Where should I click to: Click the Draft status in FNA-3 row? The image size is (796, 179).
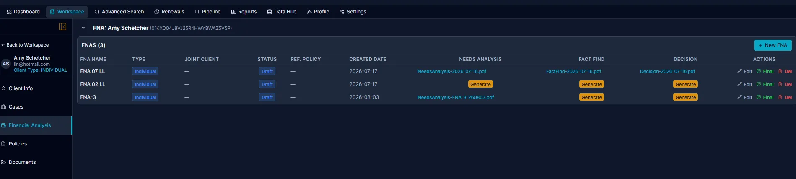267,97
